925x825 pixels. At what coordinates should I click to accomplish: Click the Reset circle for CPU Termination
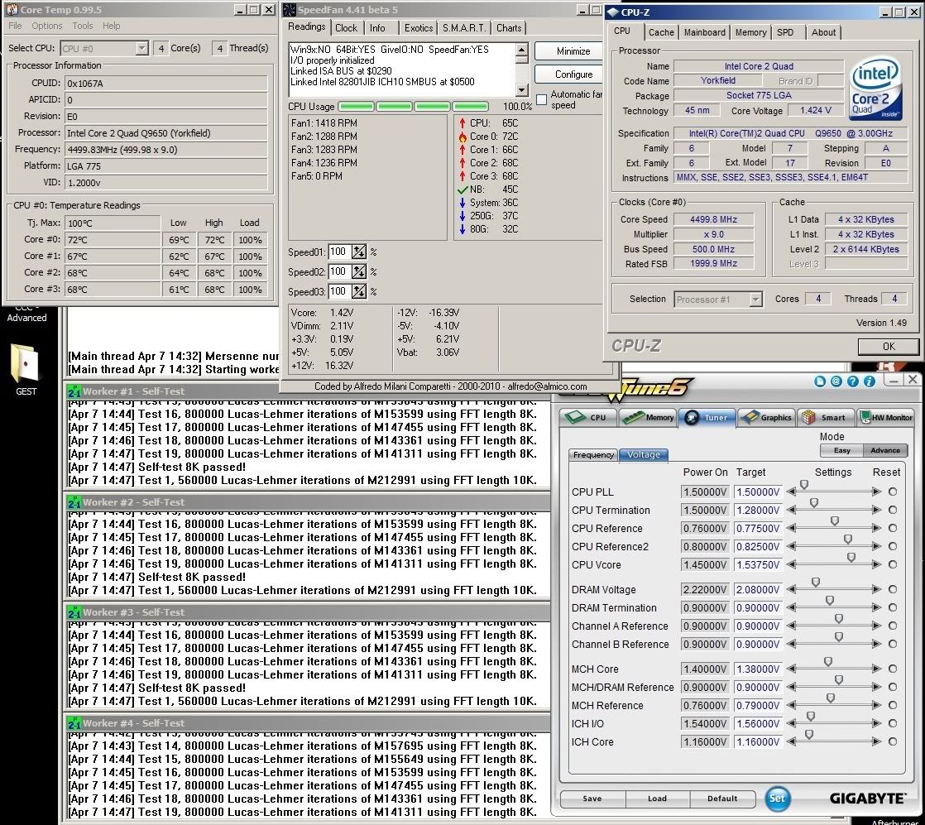(x=893, y=510)
